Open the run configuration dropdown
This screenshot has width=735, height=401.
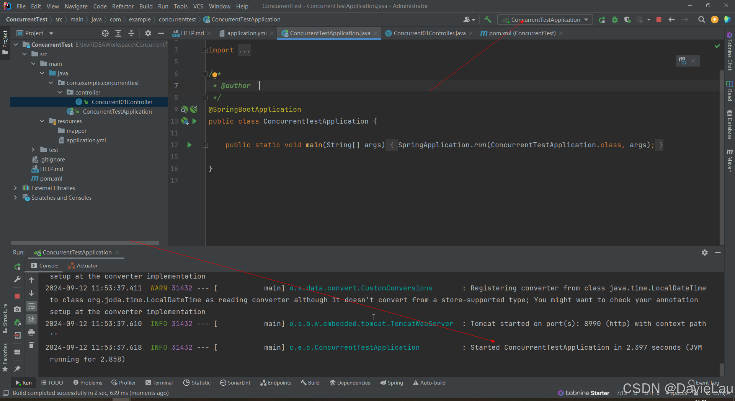(x=587, y=20)
